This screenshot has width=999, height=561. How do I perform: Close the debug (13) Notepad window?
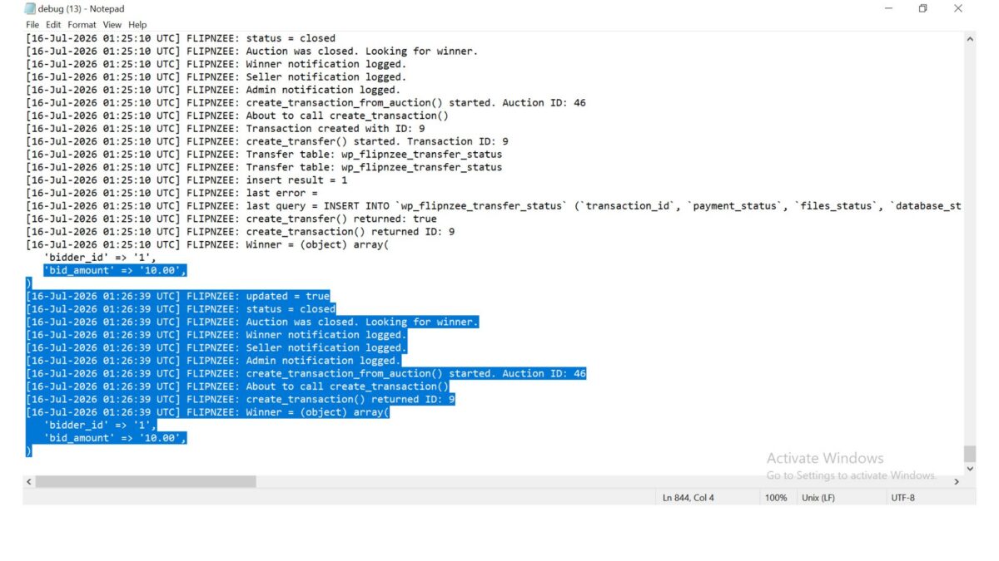pyautogui.click(x=958, y=8)
